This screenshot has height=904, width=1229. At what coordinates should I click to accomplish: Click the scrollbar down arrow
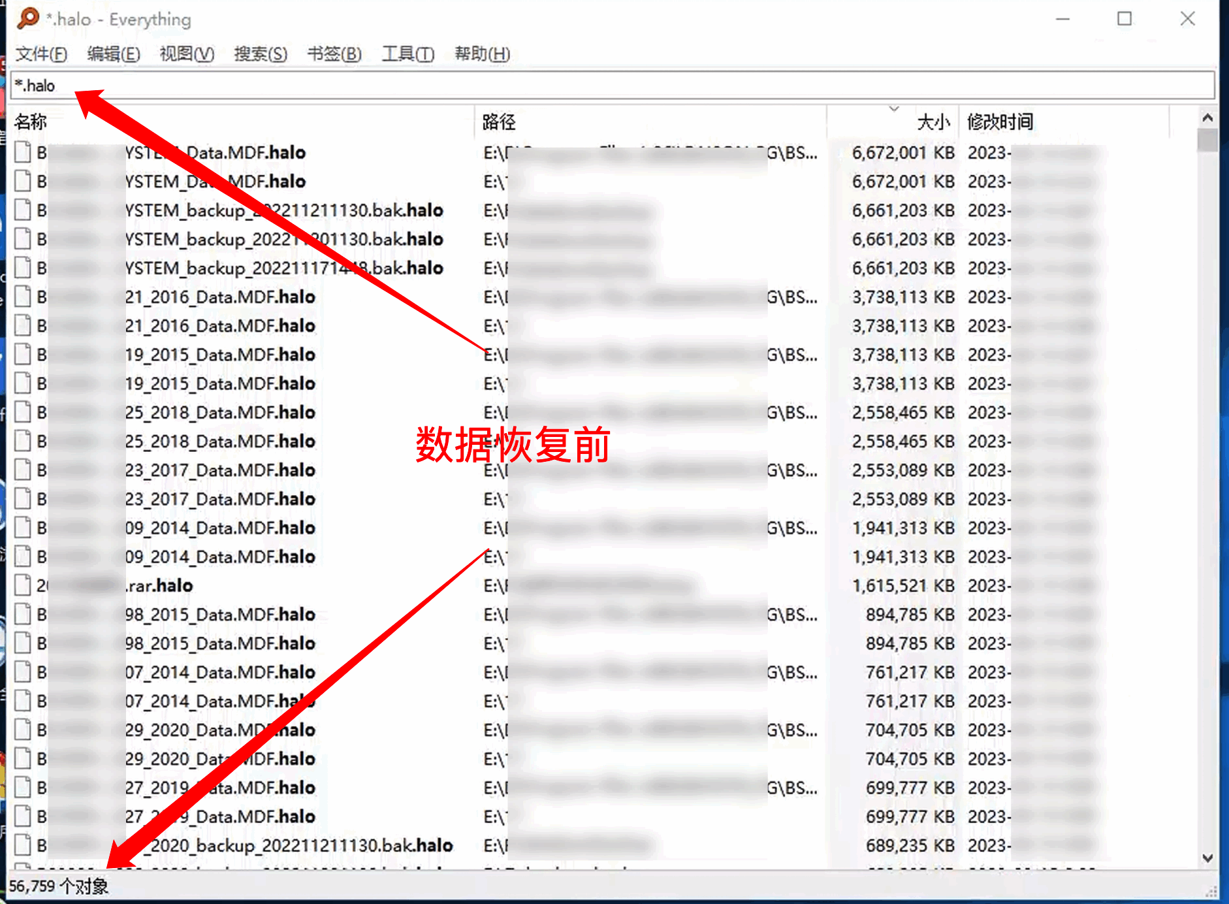pyautogui.click(x=1207, y=858)
